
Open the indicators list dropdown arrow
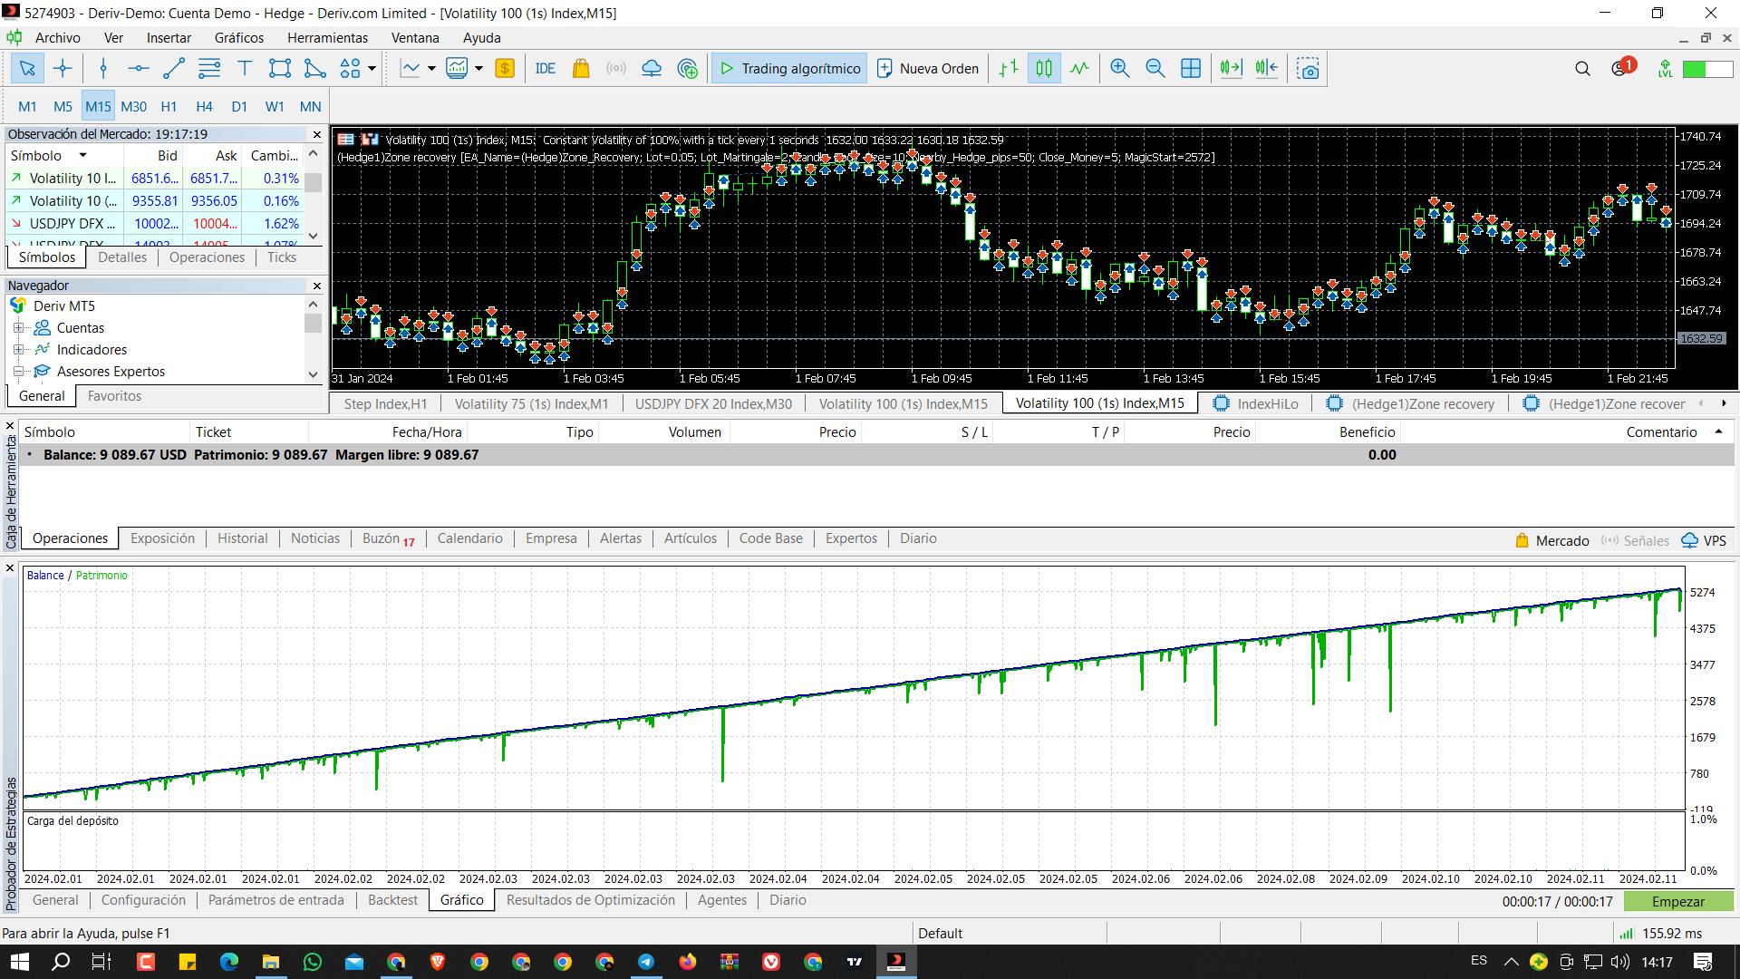click(x=431, y=69)
